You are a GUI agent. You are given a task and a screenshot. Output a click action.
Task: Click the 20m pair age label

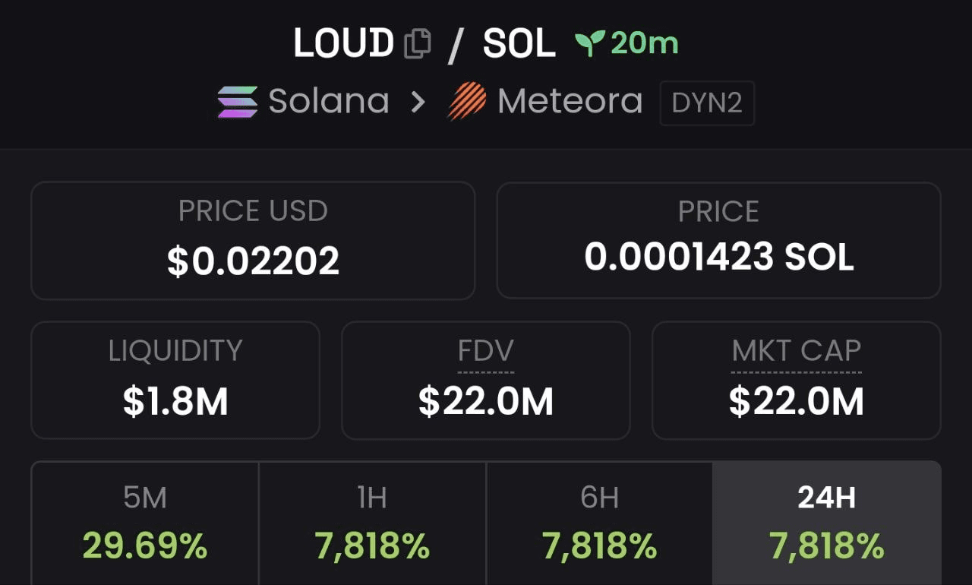[x=644, y=43]
